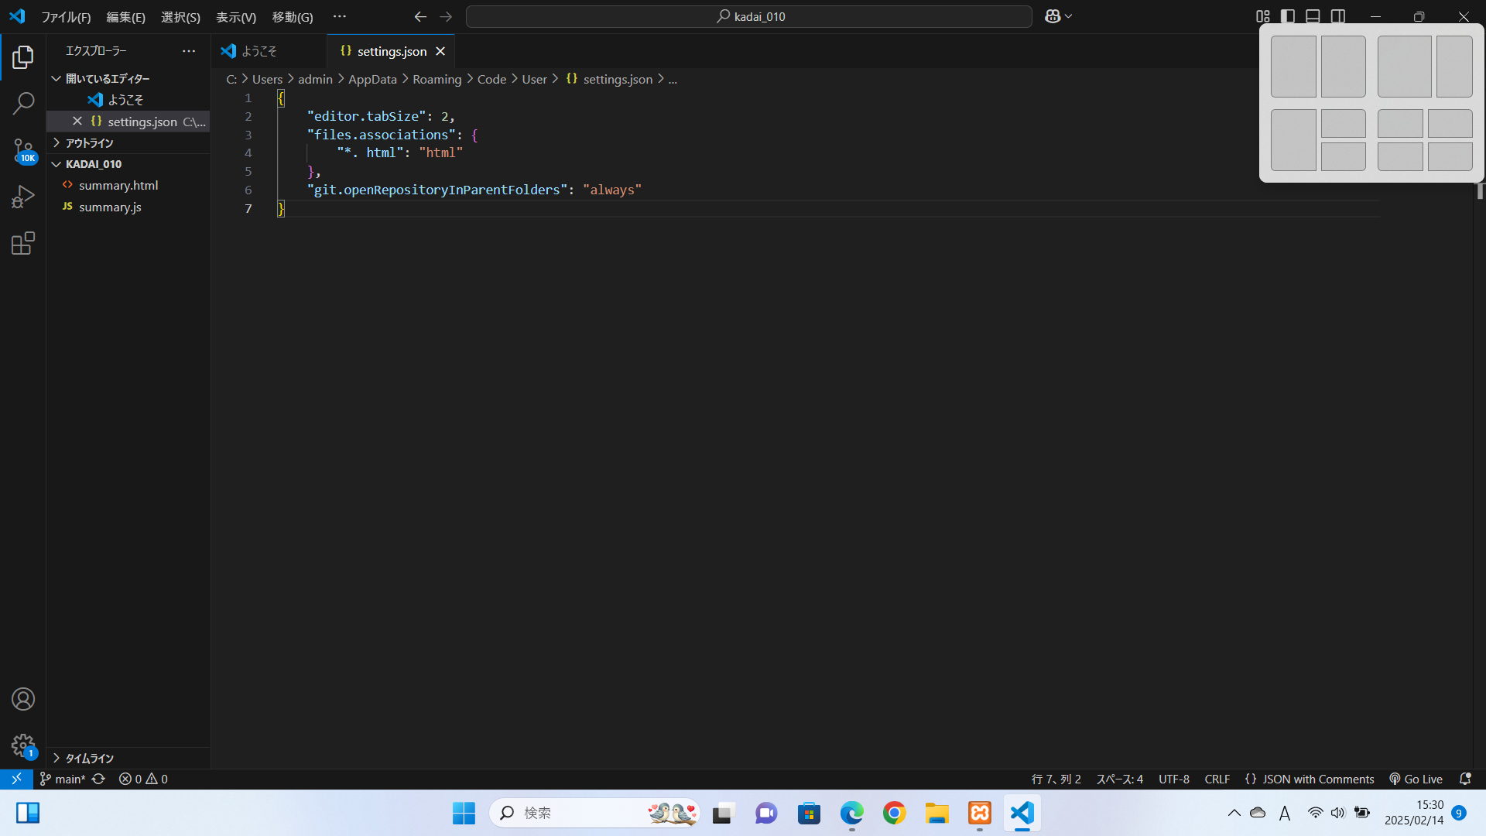Open Microsoft Edge from taskbar
This screenshot has width=1486, height=836.
[851, 813]
